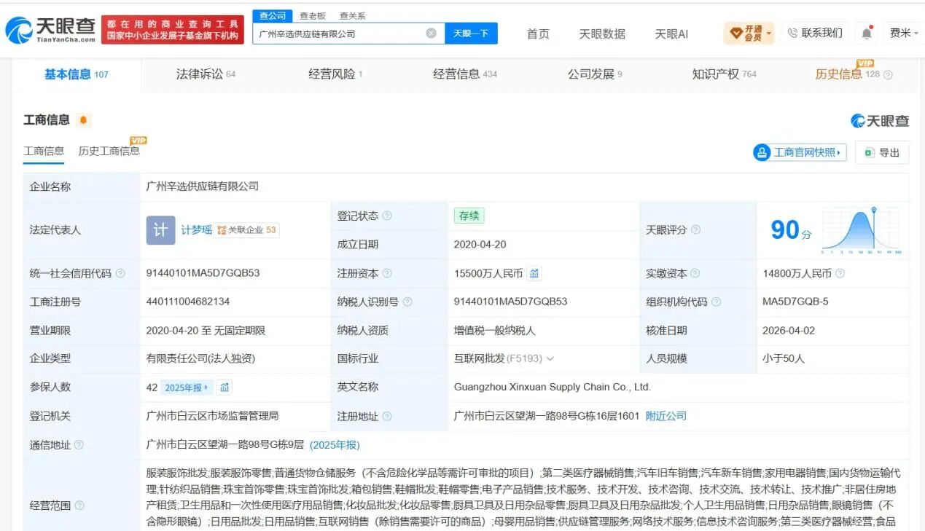Switch to the 查关系 search tab
The image size is (925, 531).
353,15
